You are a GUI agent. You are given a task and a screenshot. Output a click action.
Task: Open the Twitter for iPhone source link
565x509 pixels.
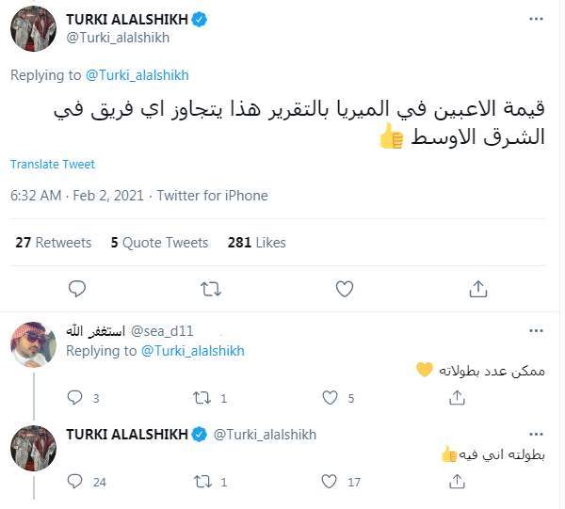(x=212, y=196)
